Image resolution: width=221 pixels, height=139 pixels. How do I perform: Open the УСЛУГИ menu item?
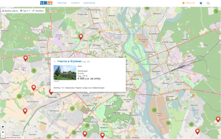[x=75, y=3]
